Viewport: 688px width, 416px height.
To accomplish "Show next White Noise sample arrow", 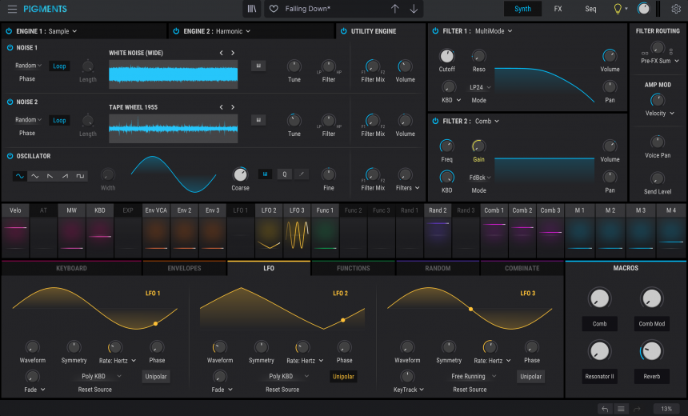I will 233,53.
